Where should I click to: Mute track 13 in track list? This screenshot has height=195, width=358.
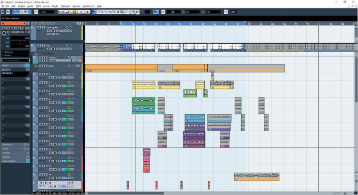click(x=41, y=174)
